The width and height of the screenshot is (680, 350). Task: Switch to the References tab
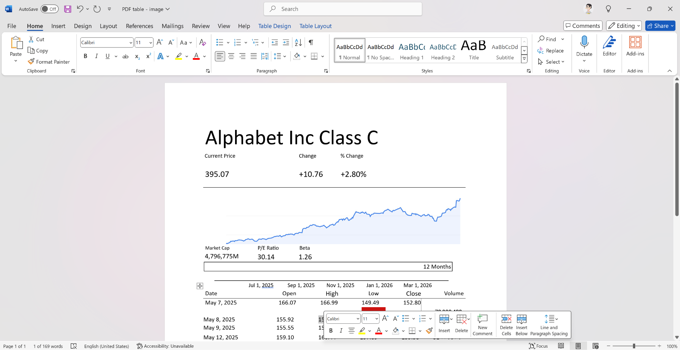pos(139,26)
